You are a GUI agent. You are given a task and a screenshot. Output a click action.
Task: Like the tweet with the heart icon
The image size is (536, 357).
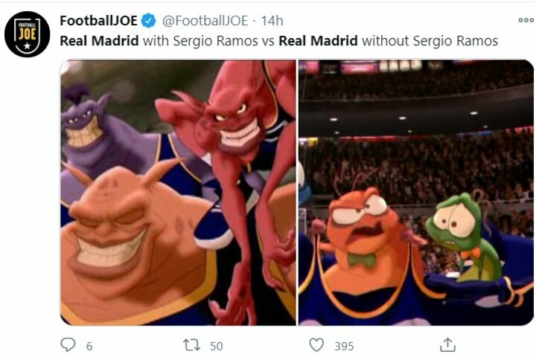(316, 345)
